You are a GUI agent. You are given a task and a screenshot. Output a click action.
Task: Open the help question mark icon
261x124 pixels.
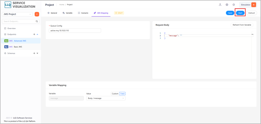227,5
